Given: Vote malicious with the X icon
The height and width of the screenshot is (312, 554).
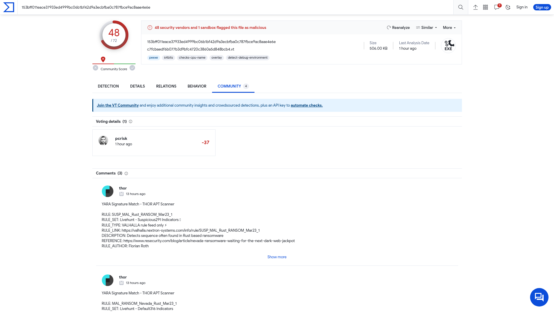Looking at the screenshot, I should pos(96,68).
